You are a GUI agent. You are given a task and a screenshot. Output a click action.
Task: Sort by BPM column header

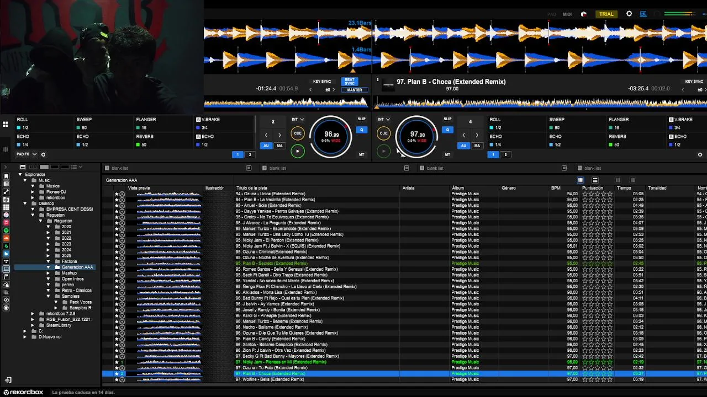pos(556,188)
